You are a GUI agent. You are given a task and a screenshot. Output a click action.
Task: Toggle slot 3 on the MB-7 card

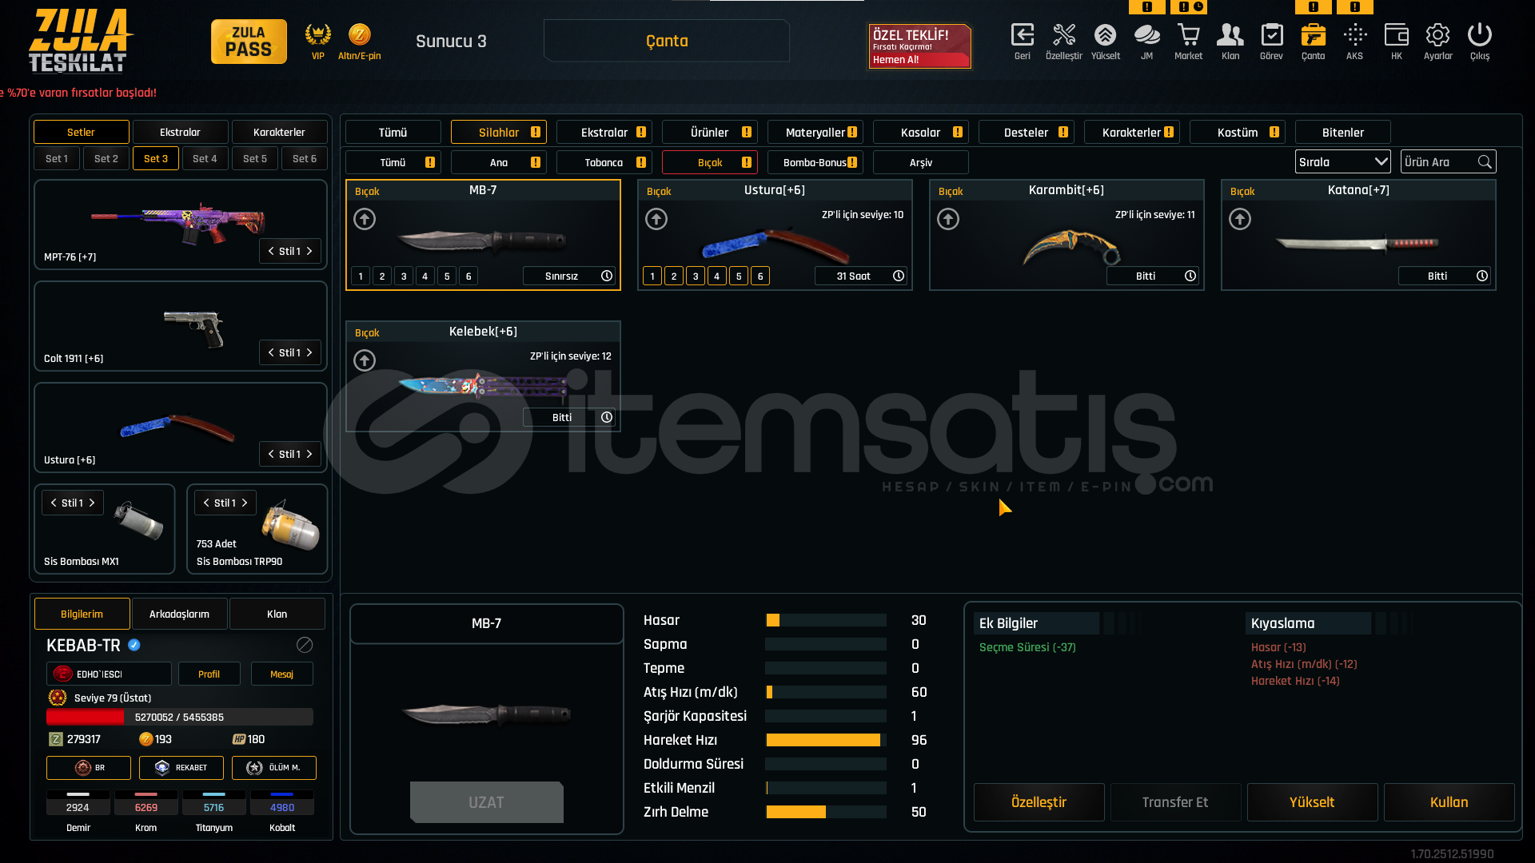(404, 276)
